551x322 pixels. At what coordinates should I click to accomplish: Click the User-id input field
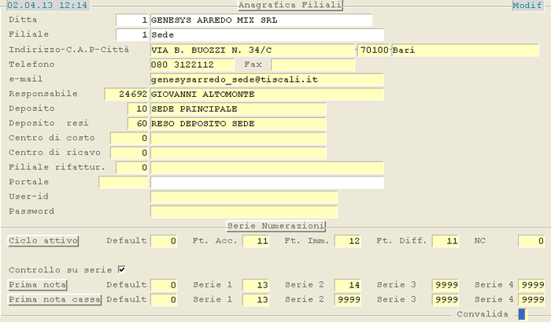243,197
